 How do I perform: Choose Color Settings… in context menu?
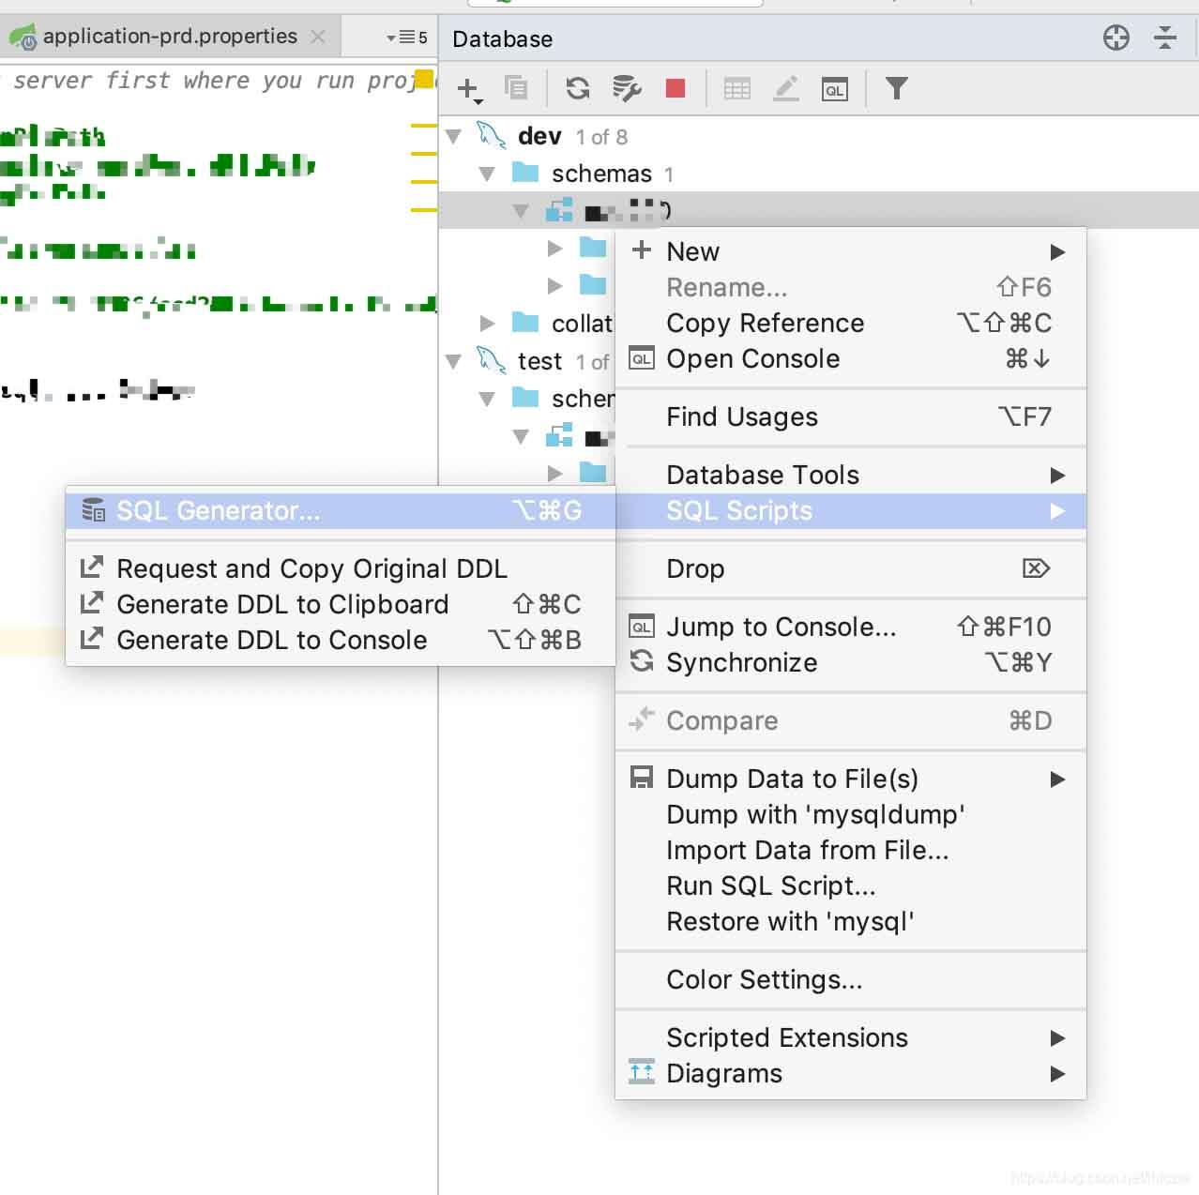pyautogui.click(x=764, y=980)
